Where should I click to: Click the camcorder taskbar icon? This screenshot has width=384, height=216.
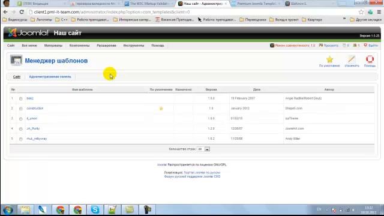tap(147, 210)
